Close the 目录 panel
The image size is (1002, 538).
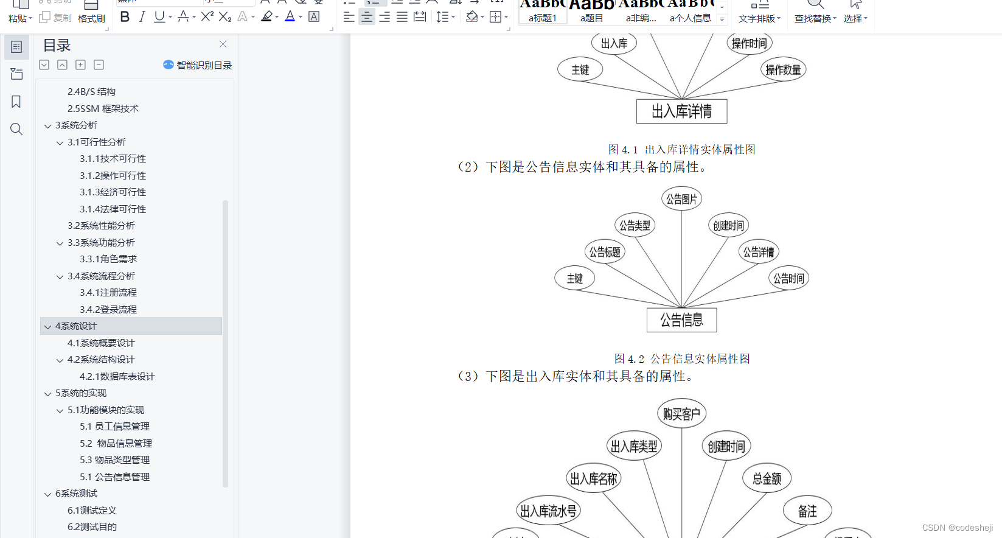pyautogui.click(x=223, y=44)
